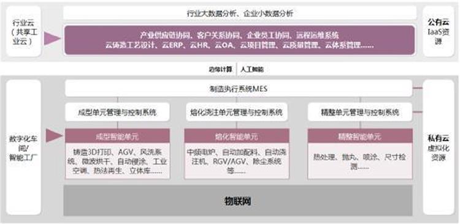This screenshot has width=460, height=224.
Task: Select the 中频电炉、自动加配料 equipment list
Action: [x=237, y=161]
